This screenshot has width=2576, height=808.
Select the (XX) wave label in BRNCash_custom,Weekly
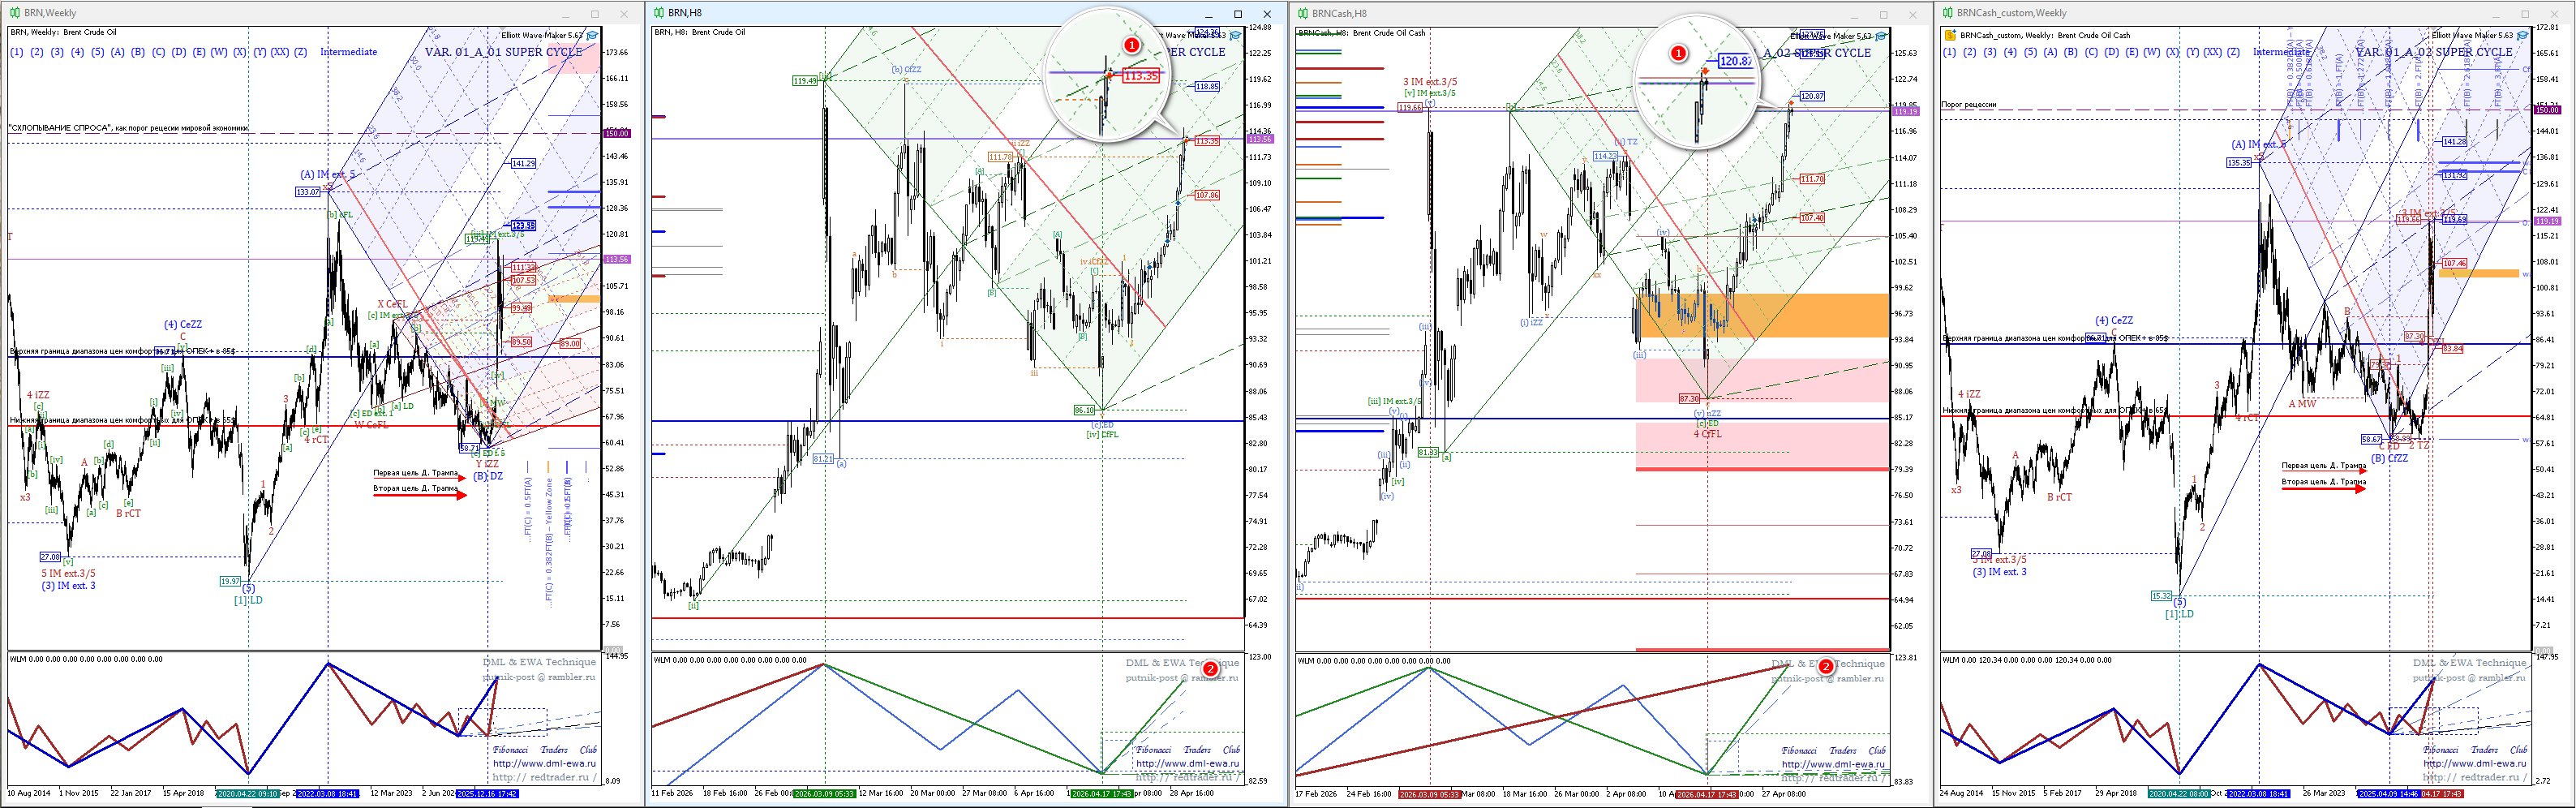2211,52
